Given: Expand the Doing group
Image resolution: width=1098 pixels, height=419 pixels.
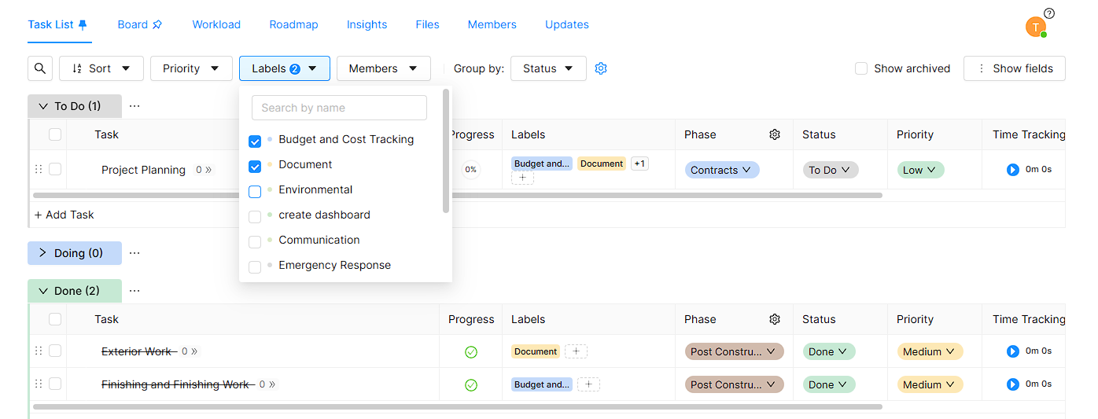Looking at the screenshot, I should 43,253.
